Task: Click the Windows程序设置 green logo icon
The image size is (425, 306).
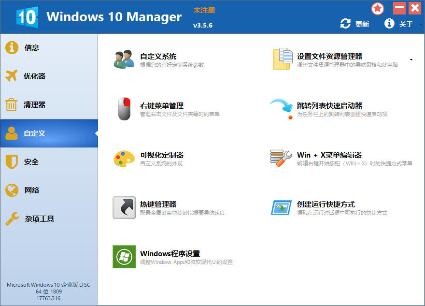Action: (124, 257)
